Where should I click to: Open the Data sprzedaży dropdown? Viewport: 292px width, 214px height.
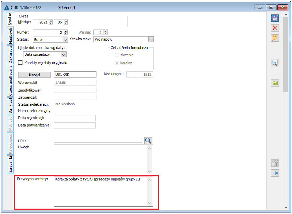coord(64,54)
